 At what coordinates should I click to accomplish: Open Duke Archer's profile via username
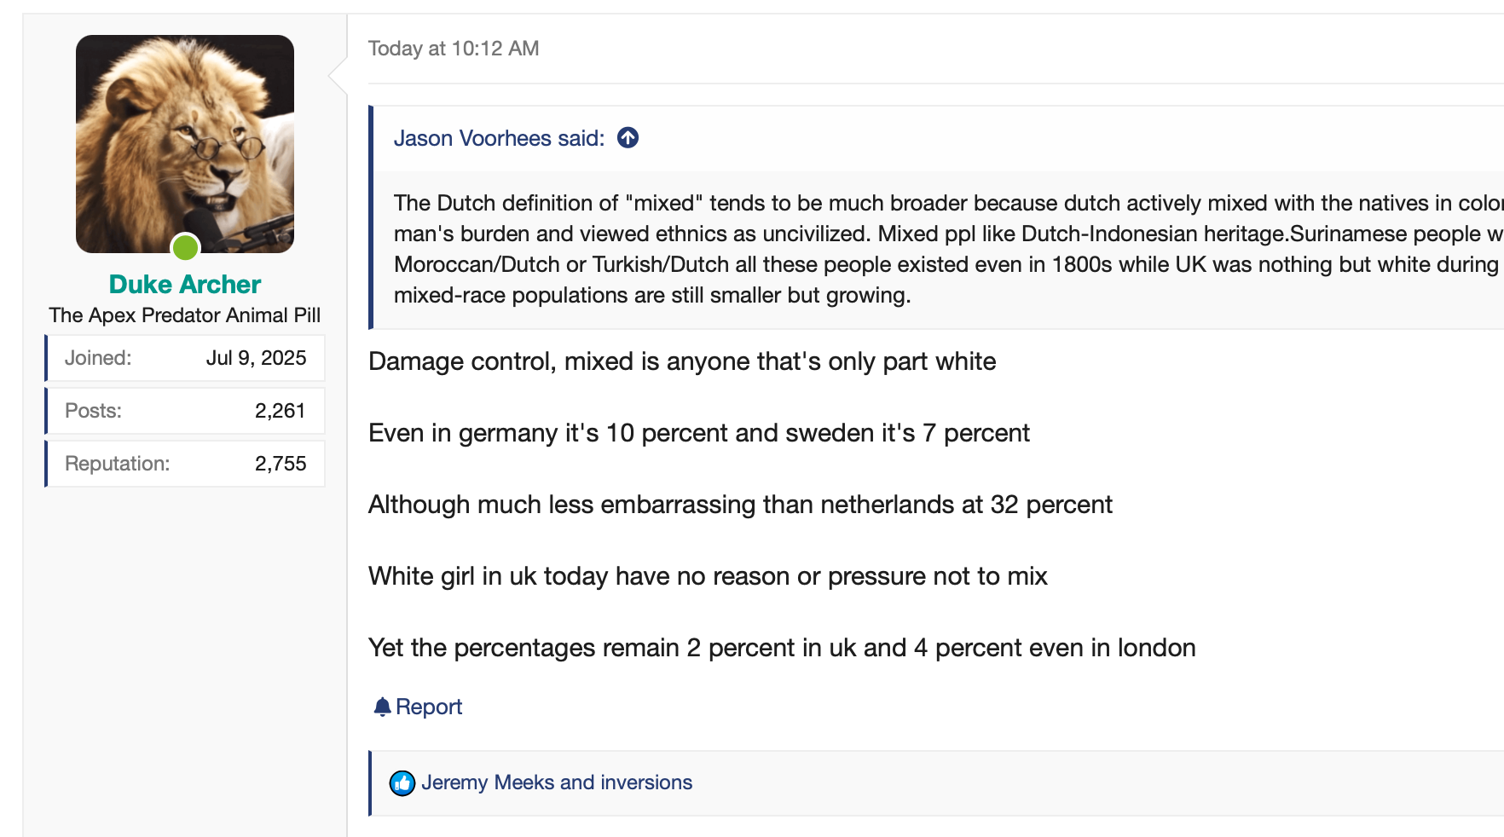coord(185,285)
